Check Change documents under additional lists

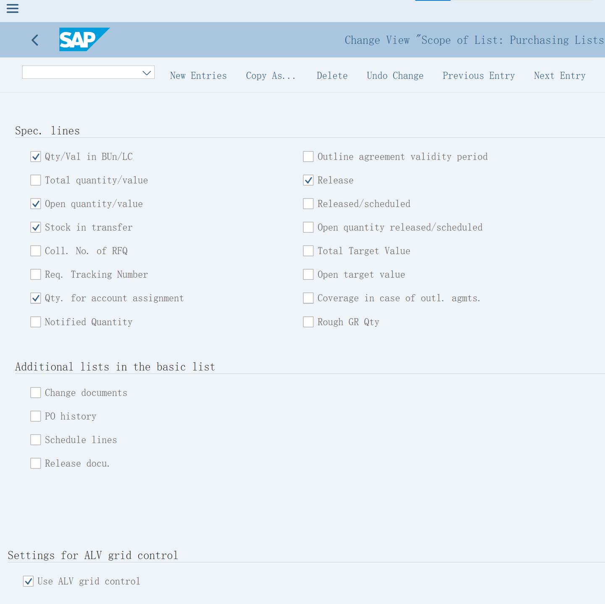tap(36, 392)
